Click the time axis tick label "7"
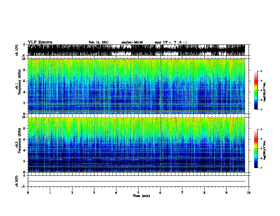This screenshot has height=216, width=280. (x=182, y=193)
